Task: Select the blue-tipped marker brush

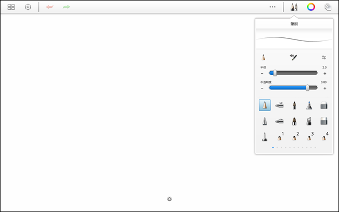Action: tap(309, 105)
